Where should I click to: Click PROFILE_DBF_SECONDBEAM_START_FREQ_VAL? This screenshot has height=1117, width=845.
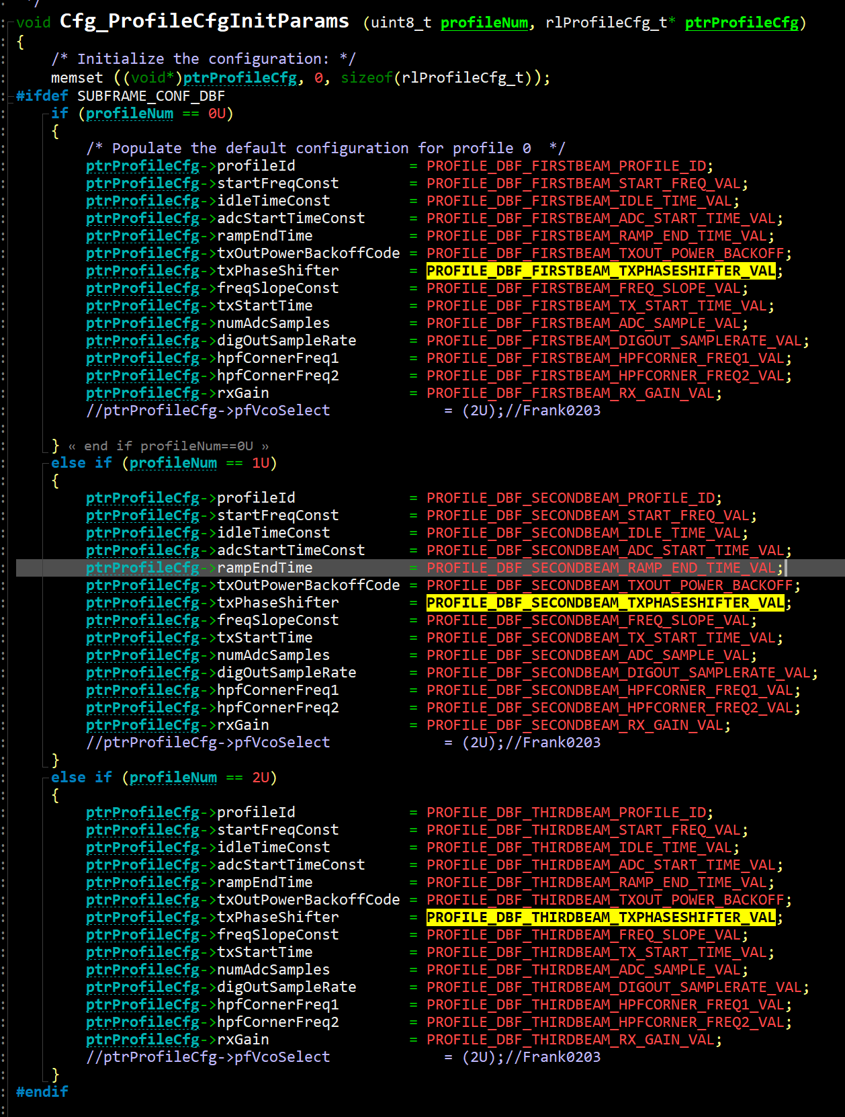588,515
